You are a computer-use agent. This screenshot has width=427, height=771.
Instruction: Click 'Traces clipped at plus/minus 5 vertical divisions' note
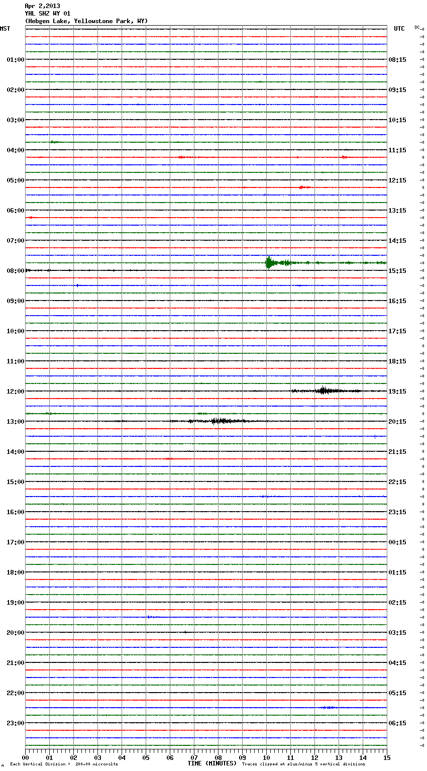303,764
